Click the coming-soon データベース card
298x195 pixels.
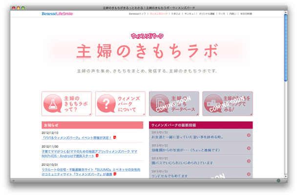pos(174,103)
